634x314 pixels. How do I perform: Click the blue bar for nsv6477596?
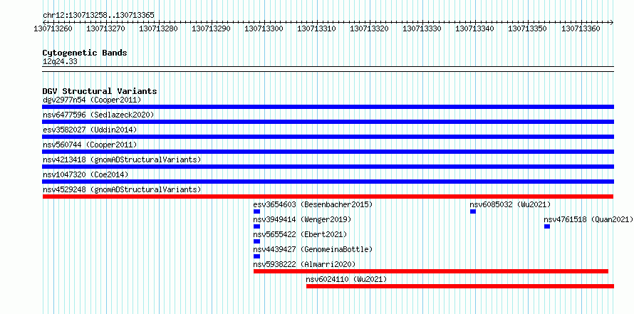328,122
